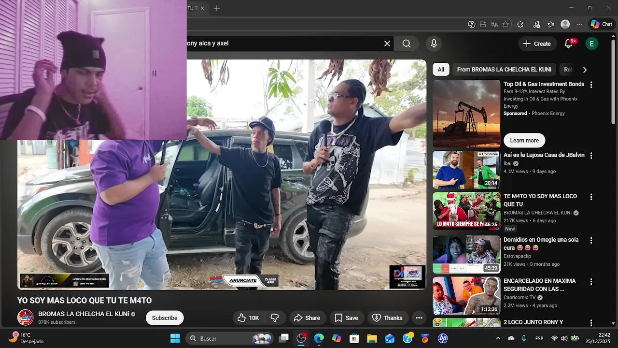Close the current browser tab
This screenshot has height=348, width=618.
click(202, 8)
